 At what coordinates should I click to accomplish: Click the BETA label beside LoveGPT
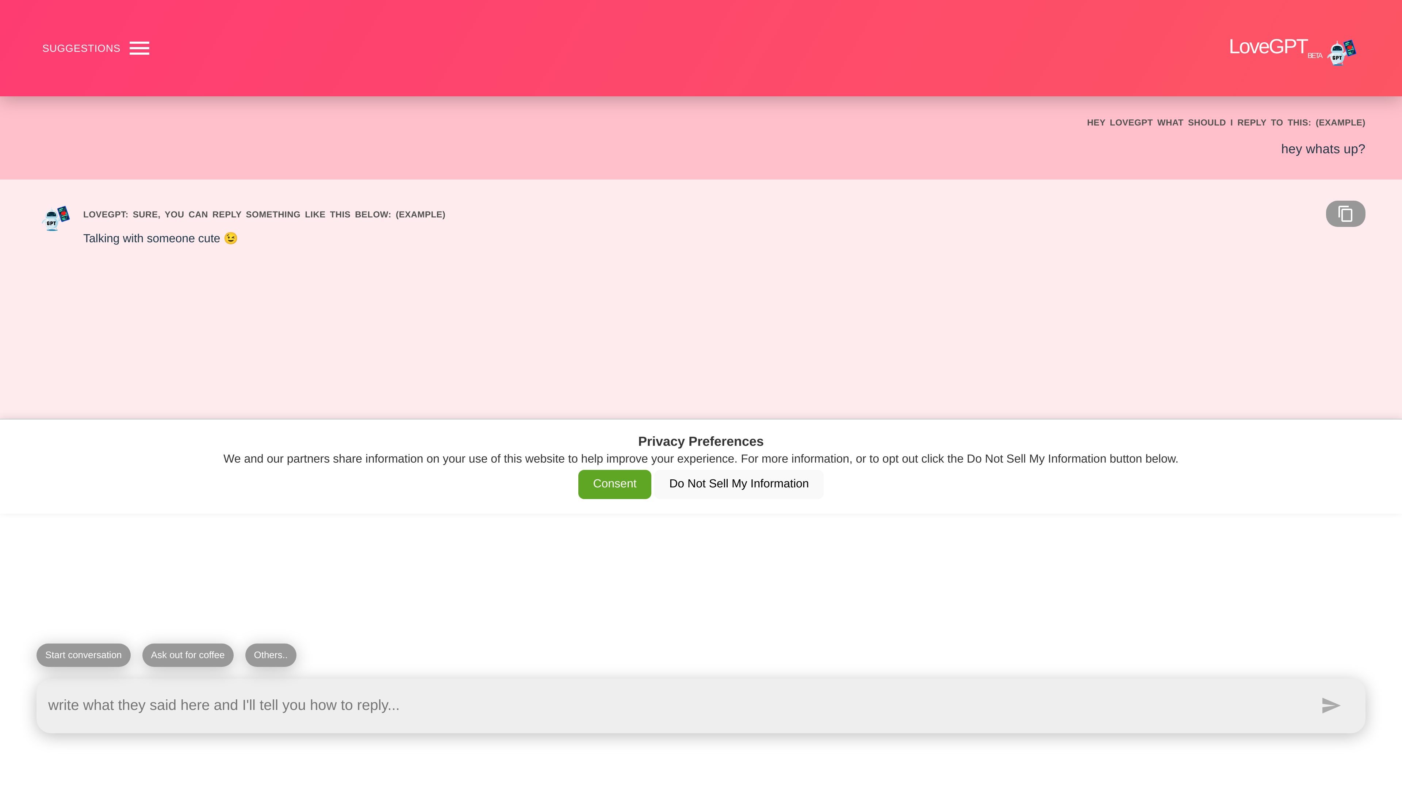coord(1315,56)
